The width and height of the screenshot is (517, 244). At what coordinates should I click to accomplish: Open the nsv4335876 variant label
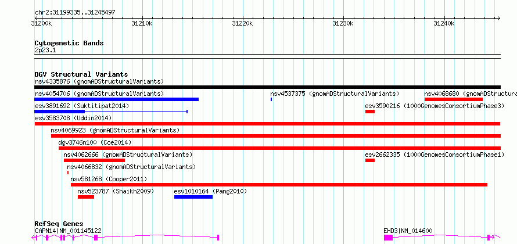pyautogui.click(x=99, y=81)
